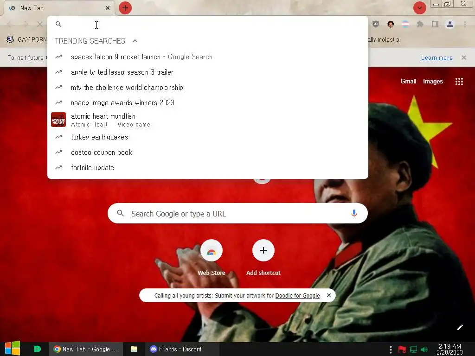The height and width of the screenshot is (356, 475).
Task: Select atomic heart mundfish suggestion
Action: click(208, 120)
